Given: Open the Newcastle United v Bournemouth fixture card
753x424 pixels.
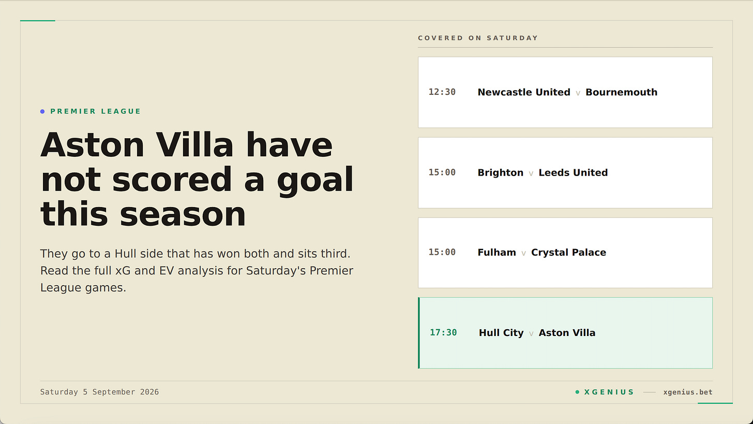Looking at the screenshot, I should [565, 92].
